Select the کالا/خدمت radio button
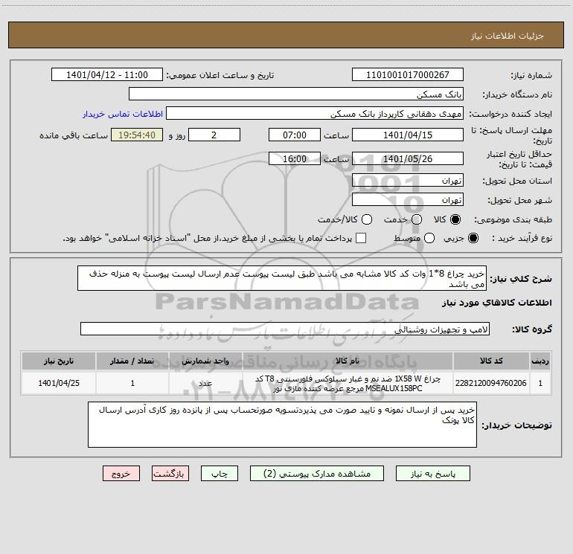The image size is (573, 554). tap(367, 219)
